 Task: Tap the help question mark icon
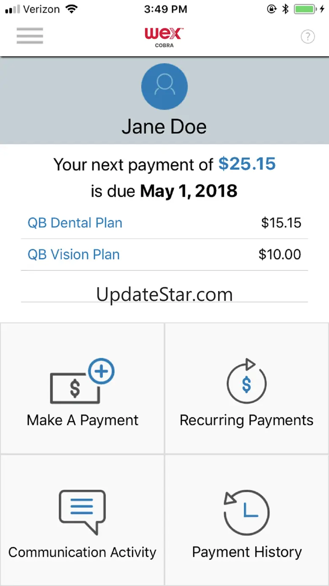(x=307, y=37)
